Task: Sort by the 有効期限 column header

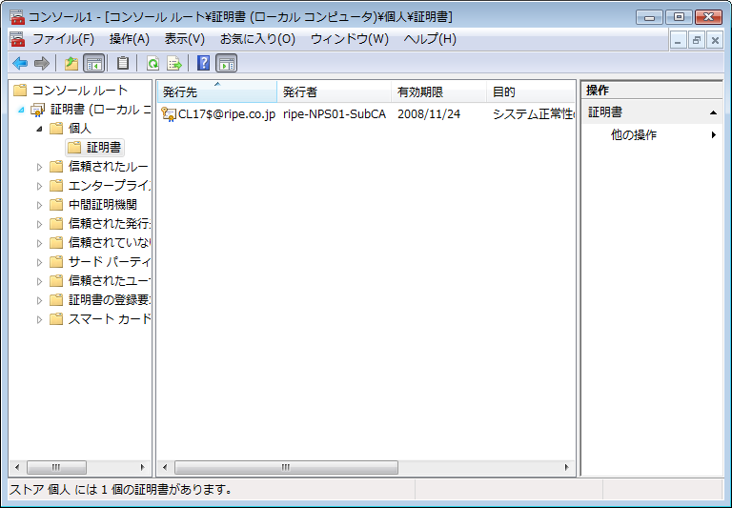Action: pyautogui.click(x=439, y=92)
